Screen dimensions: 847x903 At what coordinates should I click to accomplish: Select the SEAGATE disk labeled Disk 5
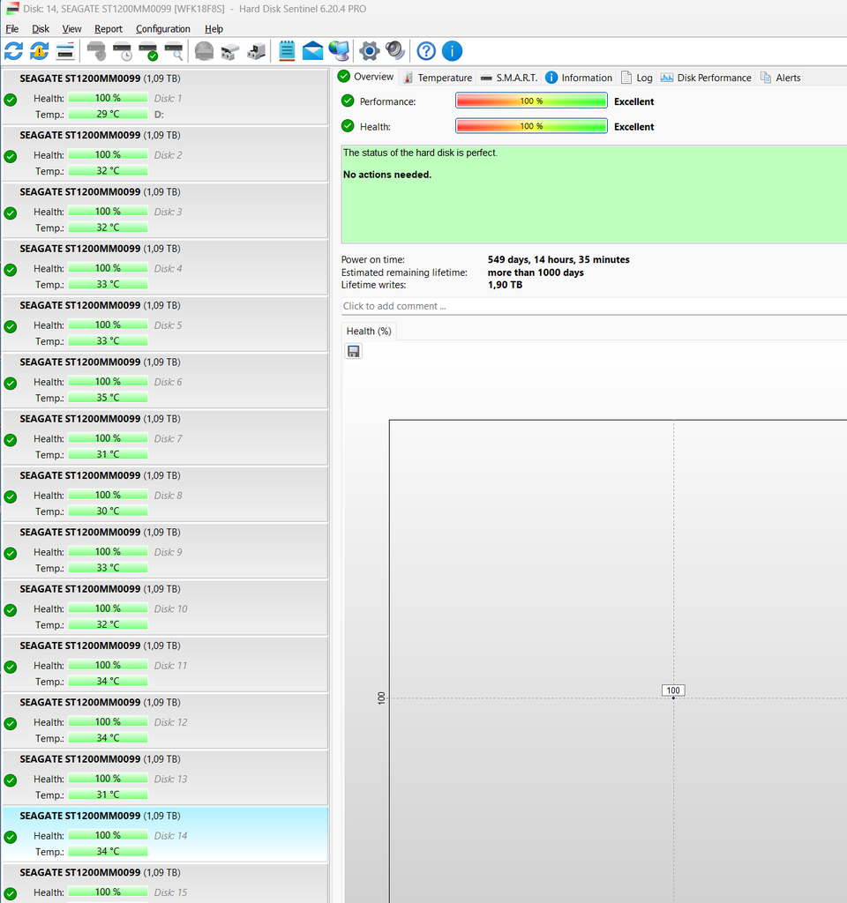point(165,324)
